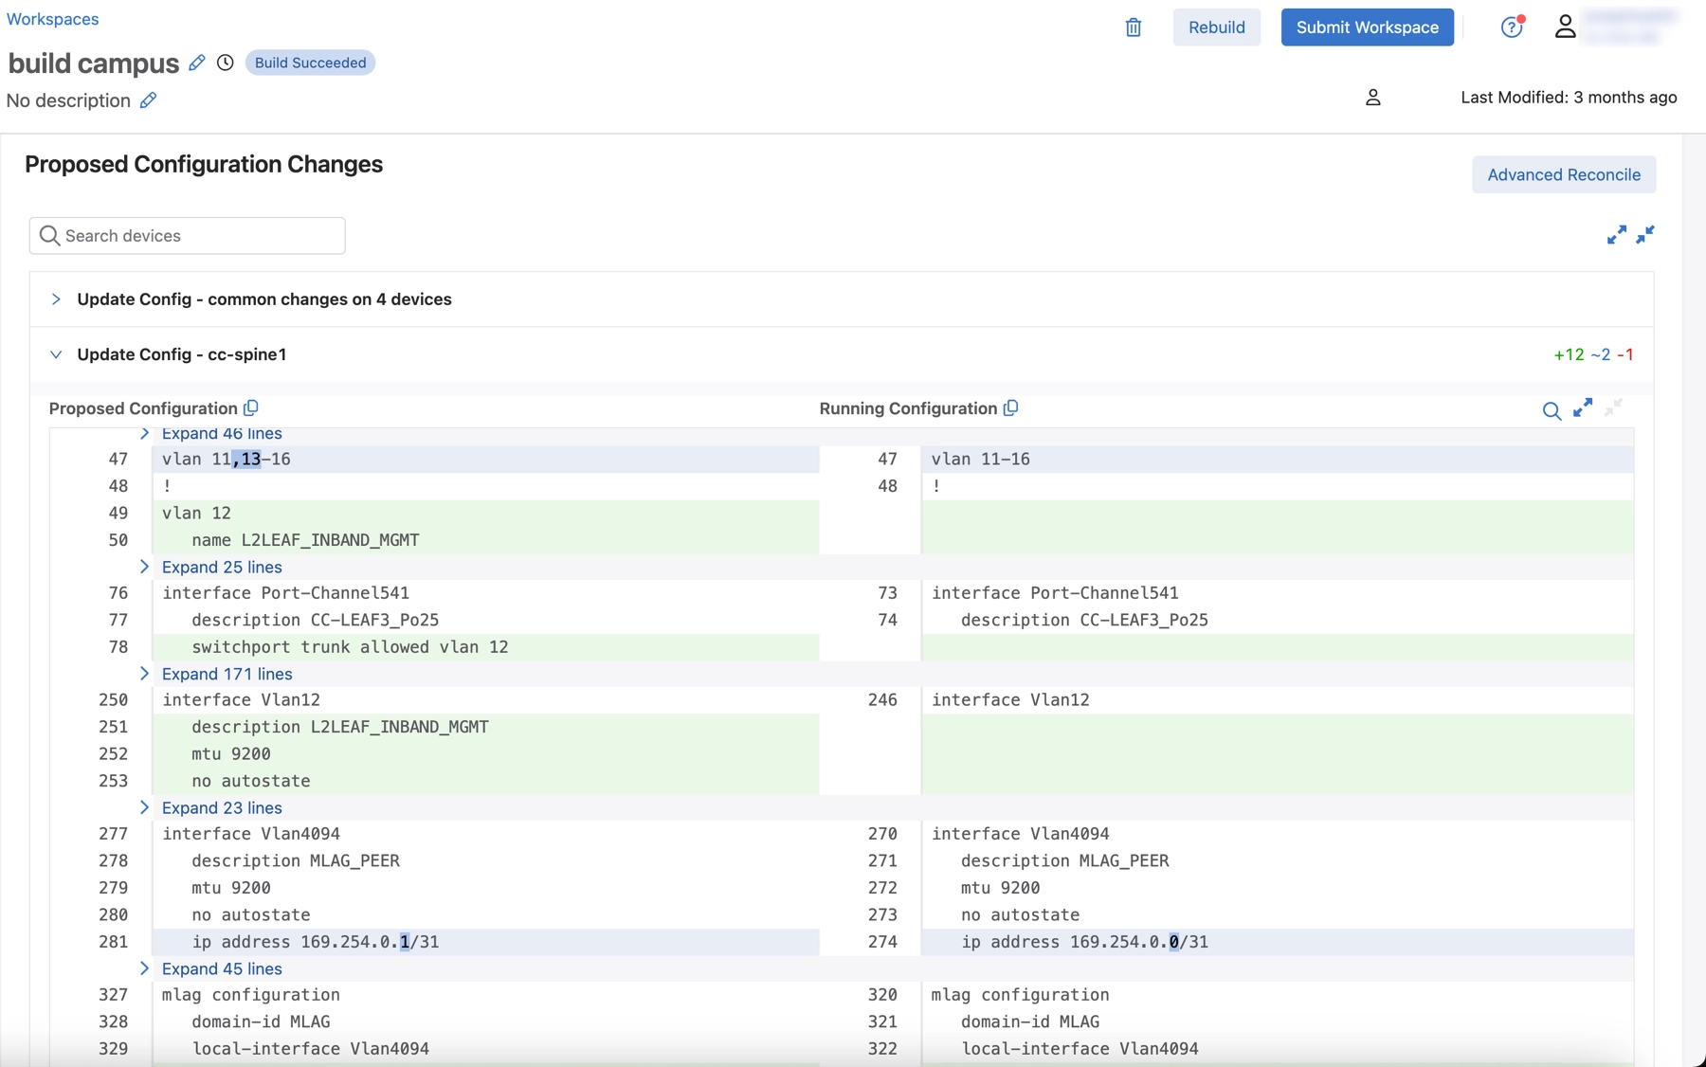Collapse the Update Config cc-spine1 section
Screen dimensions: 1706x1067
point(56,354)
